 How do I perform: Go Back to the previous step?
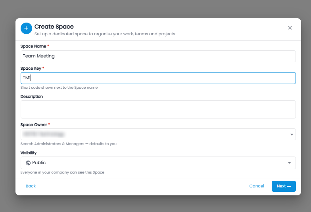pyautogui.click(x=31, y=186)
